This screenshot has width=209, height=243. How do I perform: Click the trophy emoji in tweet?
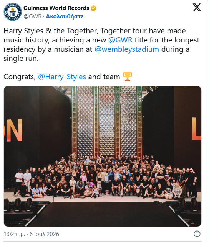click(x=128, y=77)
